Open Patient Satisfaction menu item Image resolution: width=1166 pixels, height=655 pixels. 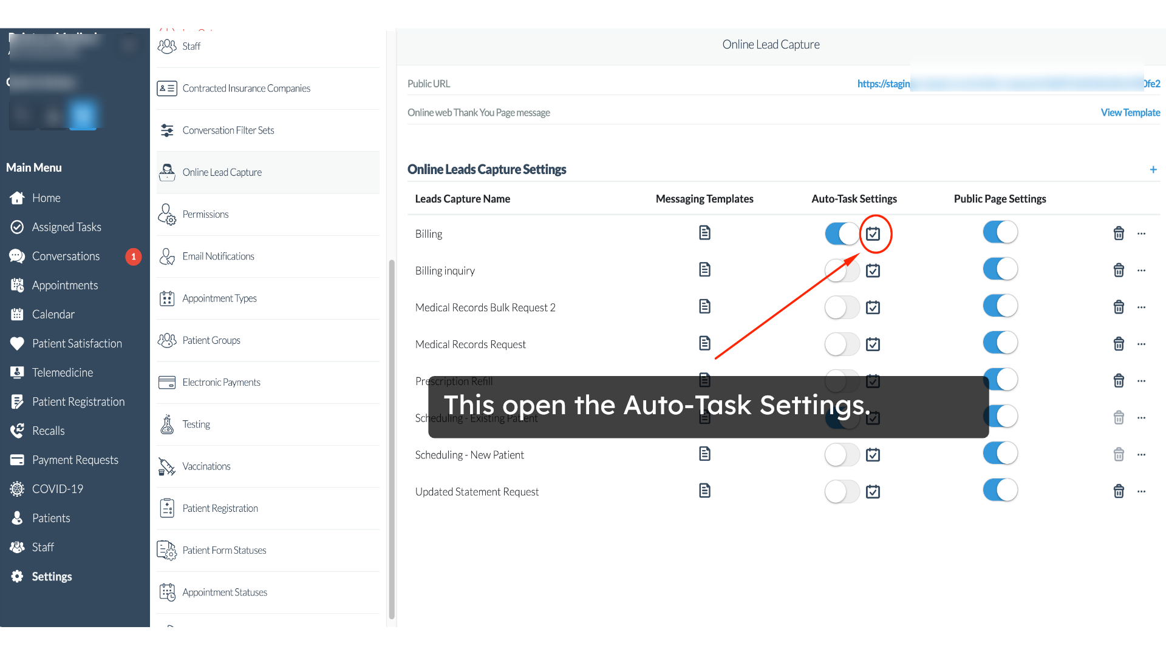pos(77,343)
